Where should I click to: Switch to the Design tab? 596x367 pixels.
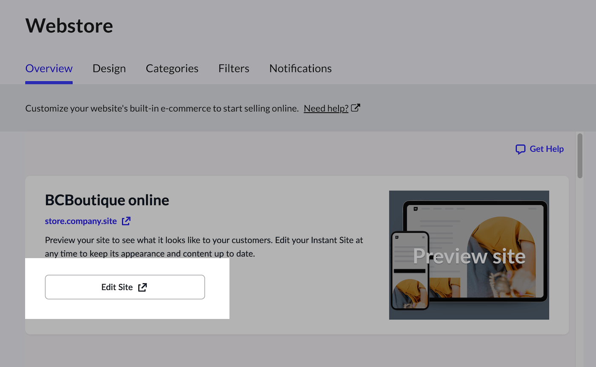coord(109,68)
